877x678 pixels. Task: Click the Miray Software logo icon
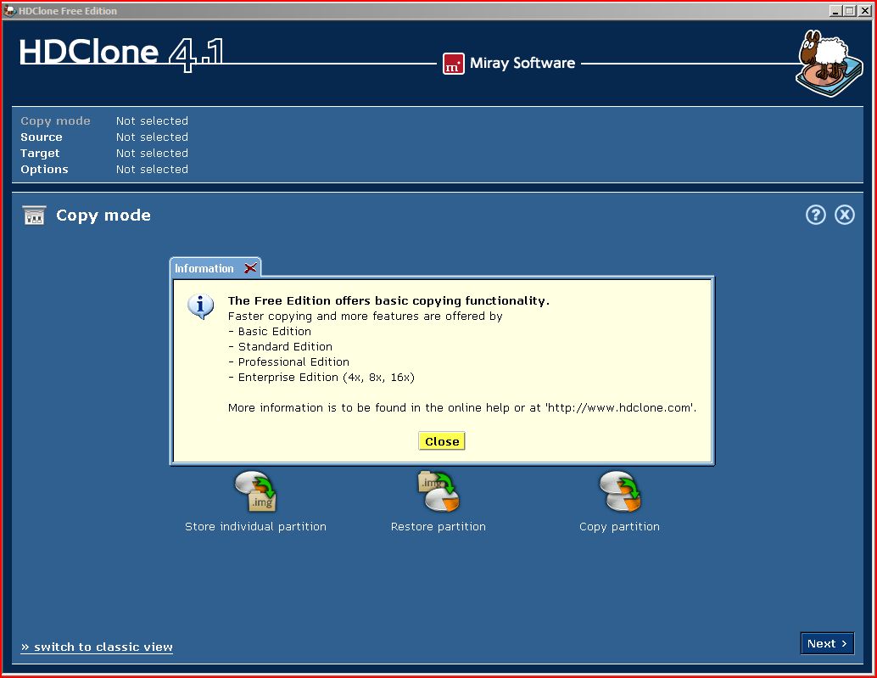[454, 64]
